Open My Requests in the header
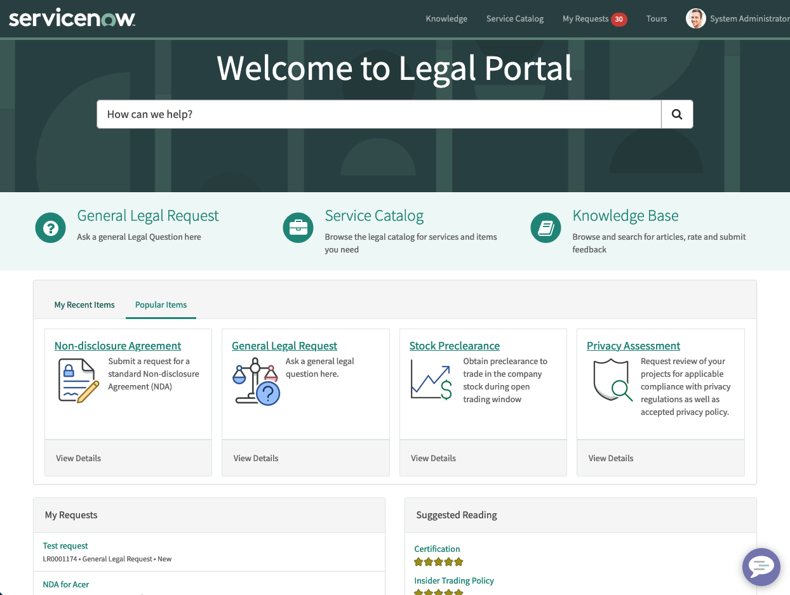This screenshot has width=790, height=595. pyautogui.click(x=586, y=19)
